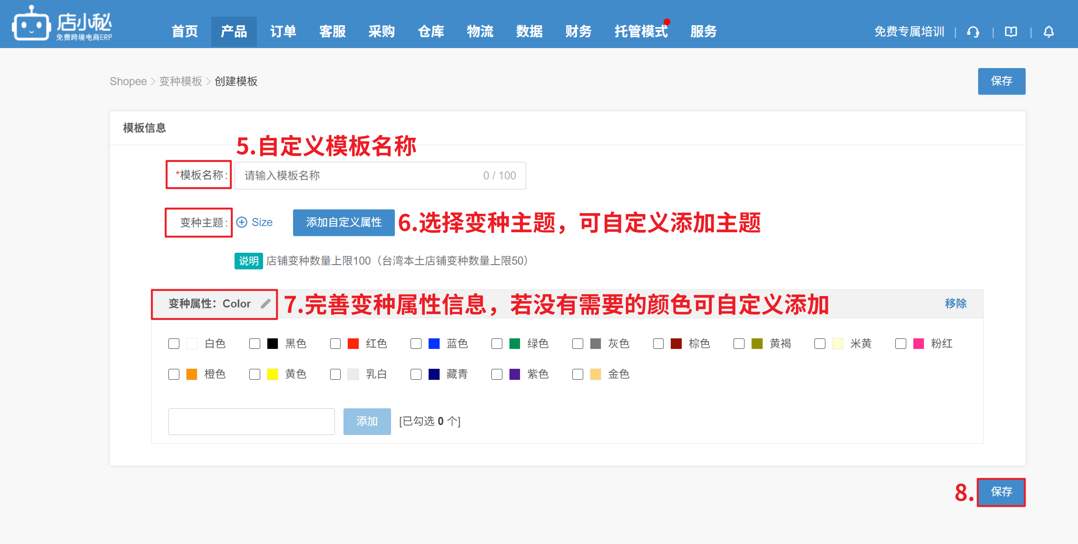
Task: Open the 产品 menu tab
Action: coord(234,31)
